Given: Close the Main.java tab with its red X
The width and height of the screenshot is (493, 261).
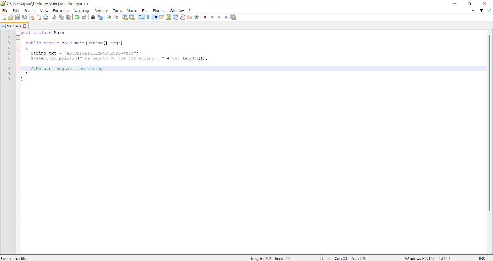Looking at the screenshot, I should pyautogui.click(x=25, y=26).
